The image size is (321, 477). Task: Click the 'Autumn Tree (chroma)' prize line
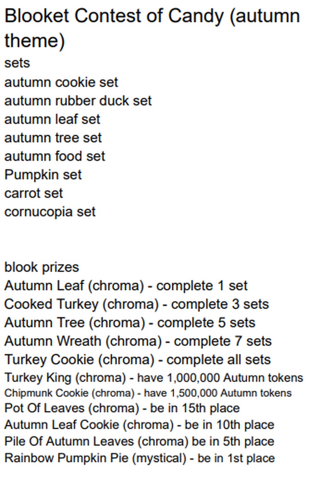point(130,323)
